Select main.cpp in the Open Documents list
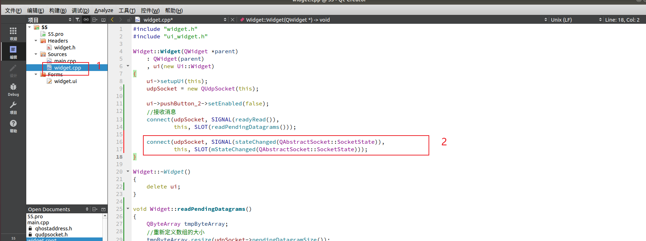The width and height of the screenshot is (646, 241). pos(38,223)
